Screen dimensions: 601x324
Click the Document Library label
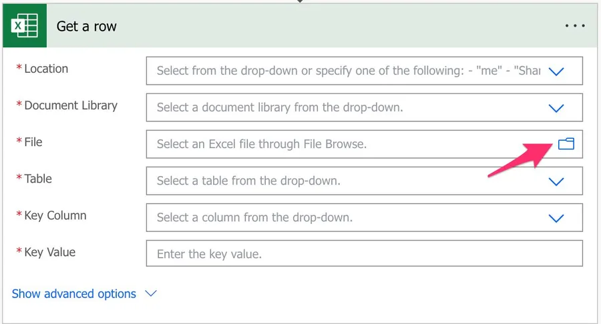point(70,105)
